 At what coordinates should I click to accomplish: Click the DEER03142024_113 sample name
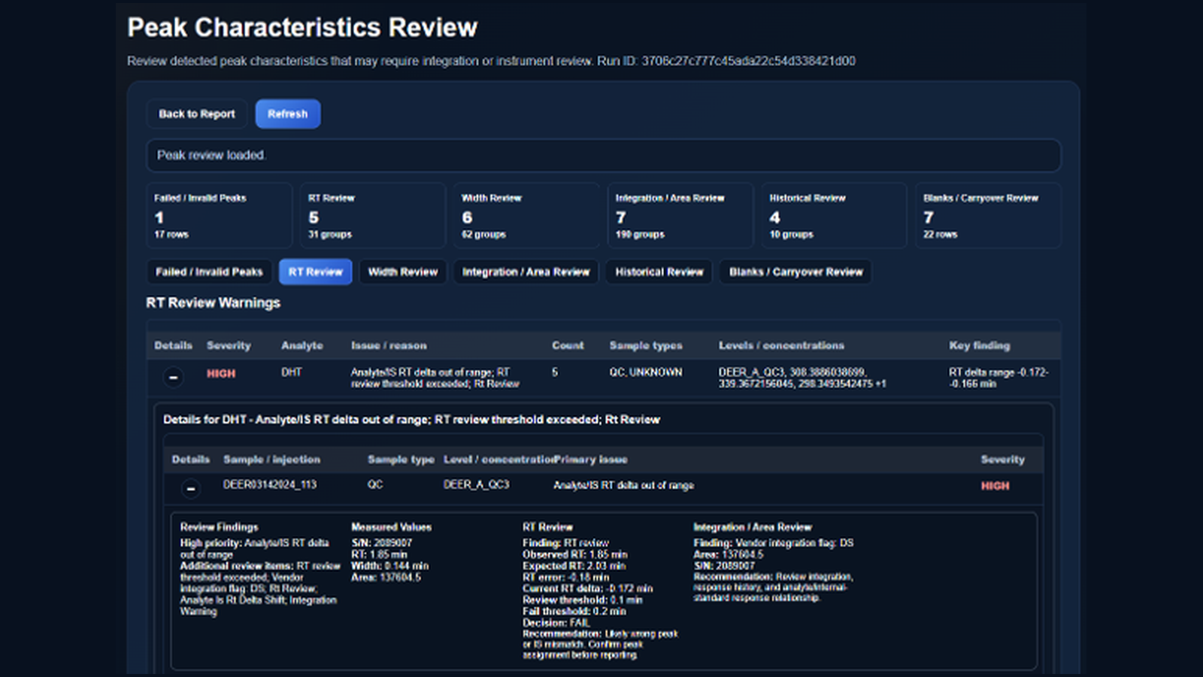click(270, 484)
